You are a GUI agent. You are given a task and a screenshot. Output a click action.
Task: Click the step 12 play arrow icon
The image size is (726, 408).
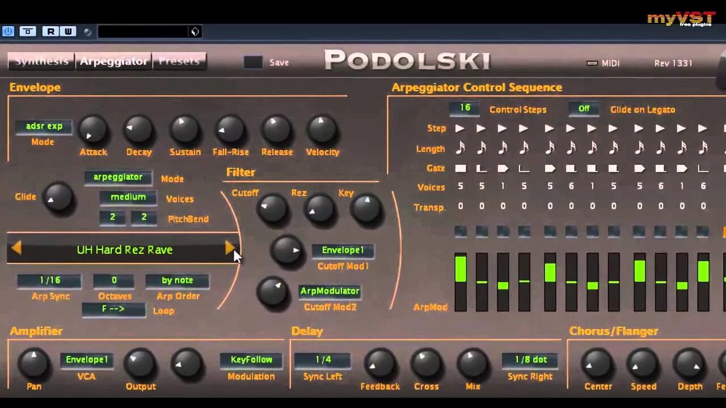coord(703,129)
